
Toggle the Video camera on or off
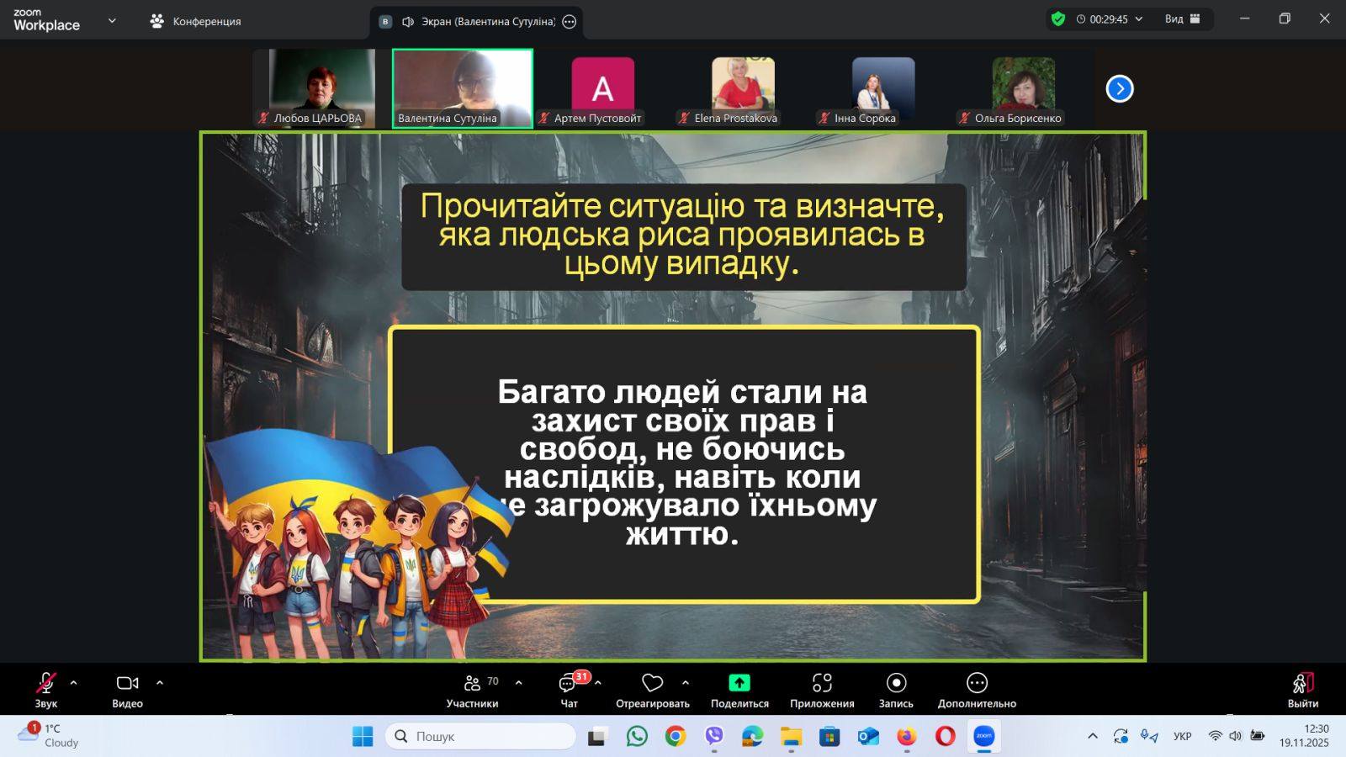click(x=127, y=683)
